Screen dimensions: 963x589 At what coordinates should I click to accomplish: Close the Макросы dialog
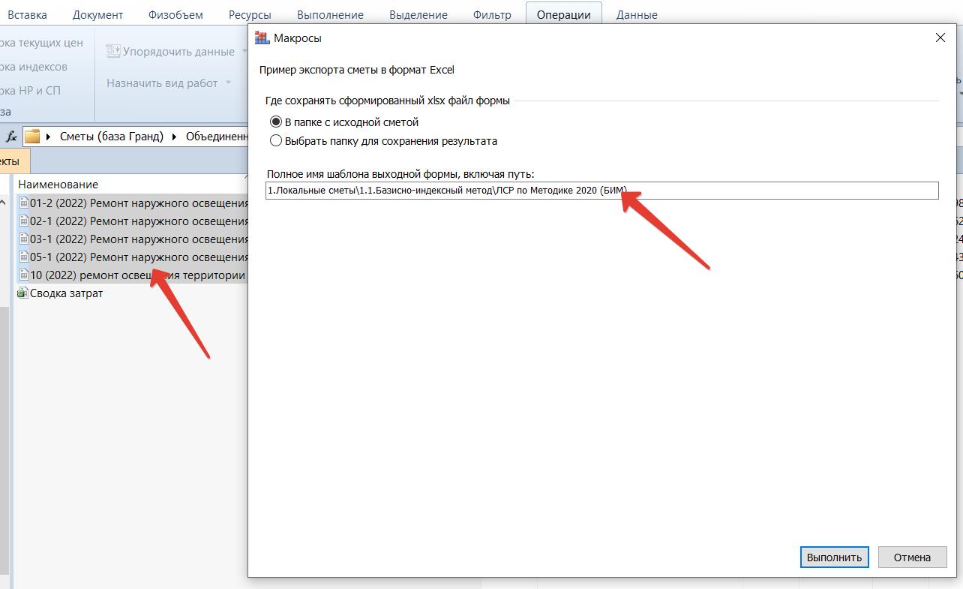click(940, 38)
